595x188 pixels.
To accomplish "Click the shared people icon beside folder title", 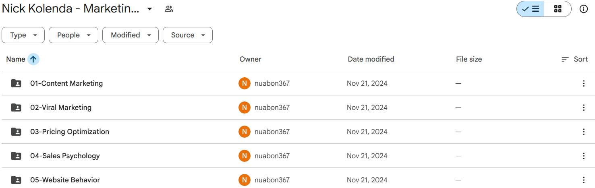I will (169, 9).
